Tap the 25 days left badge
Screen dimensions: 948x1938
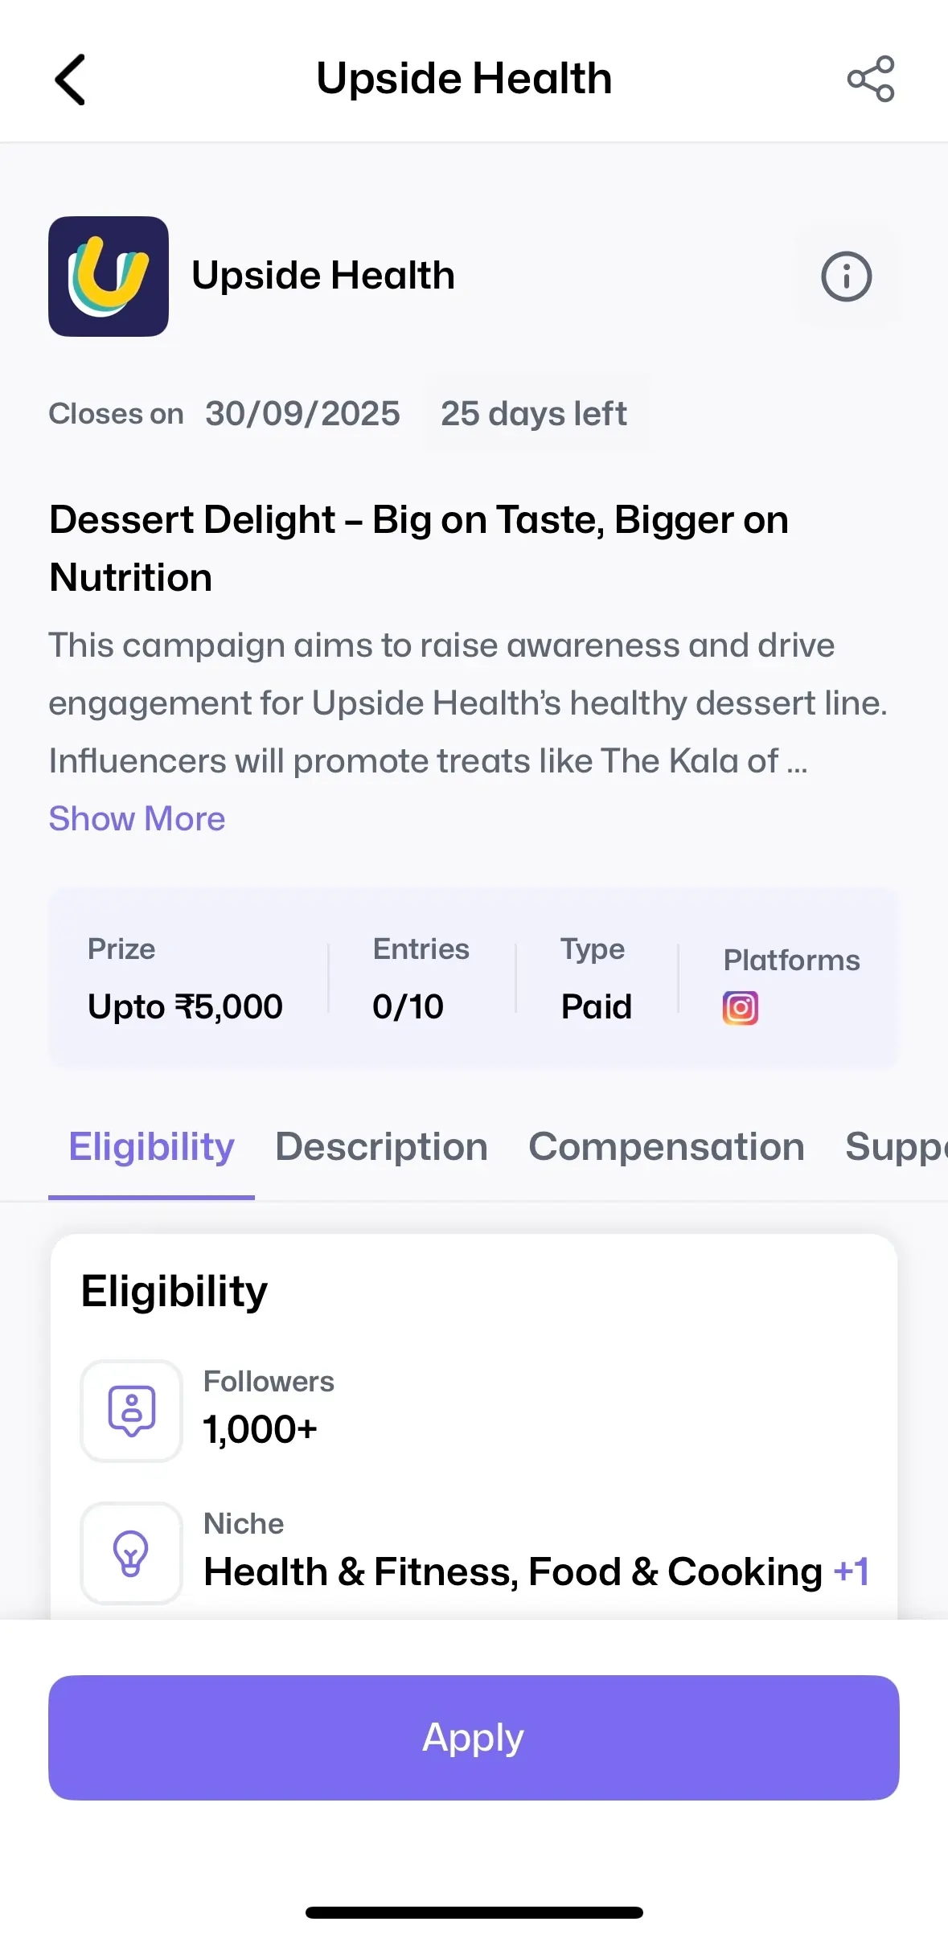534,414
